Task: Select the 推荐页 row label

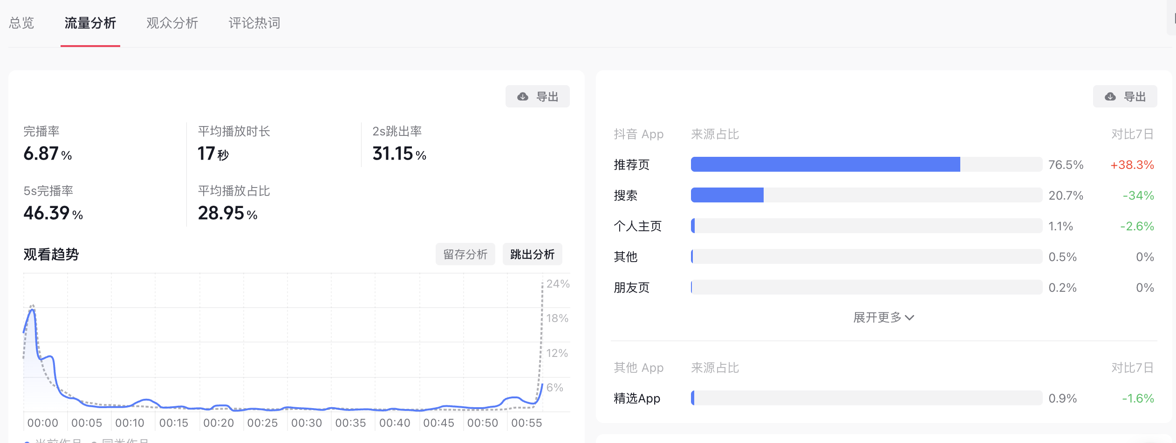Action: click(x=632, y=165)
